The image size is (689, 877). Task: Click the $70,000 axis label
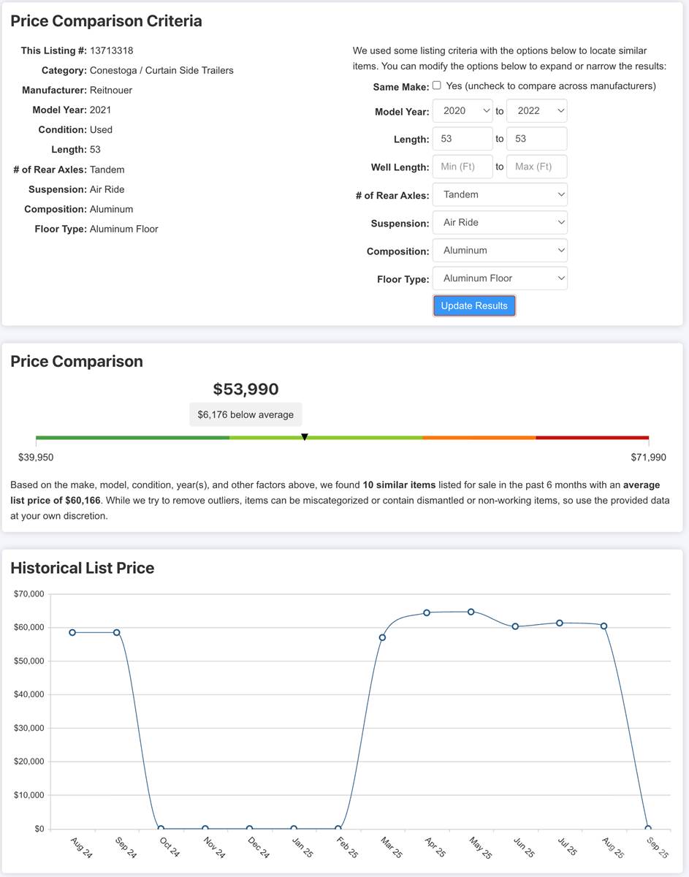[x=28, y=593]
